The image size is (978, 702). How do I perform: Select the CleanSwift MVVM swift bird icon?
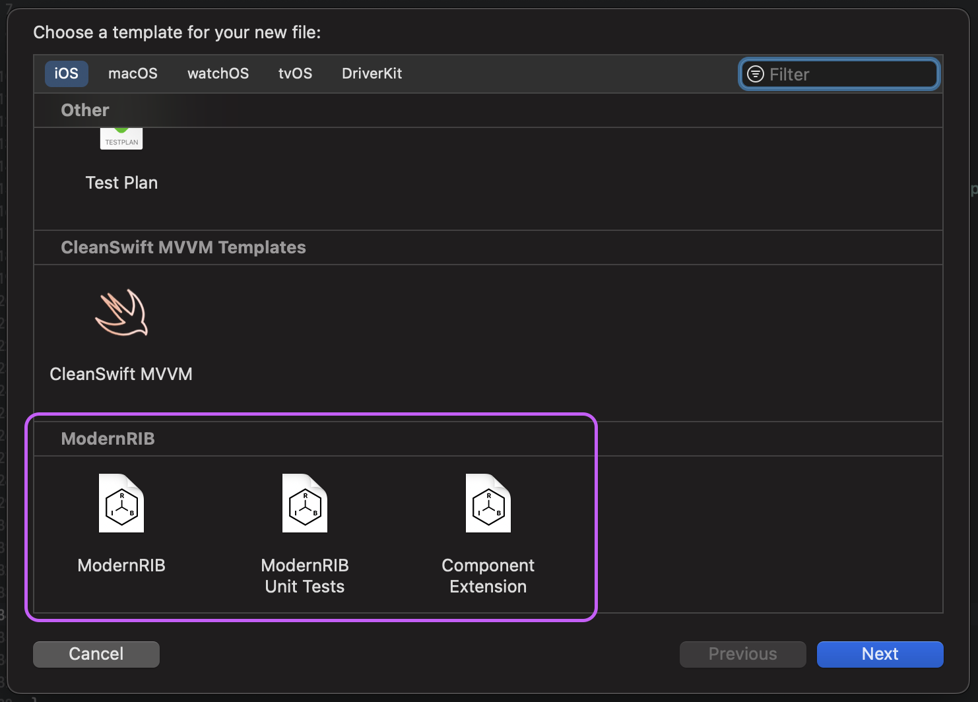pos(121,313)
